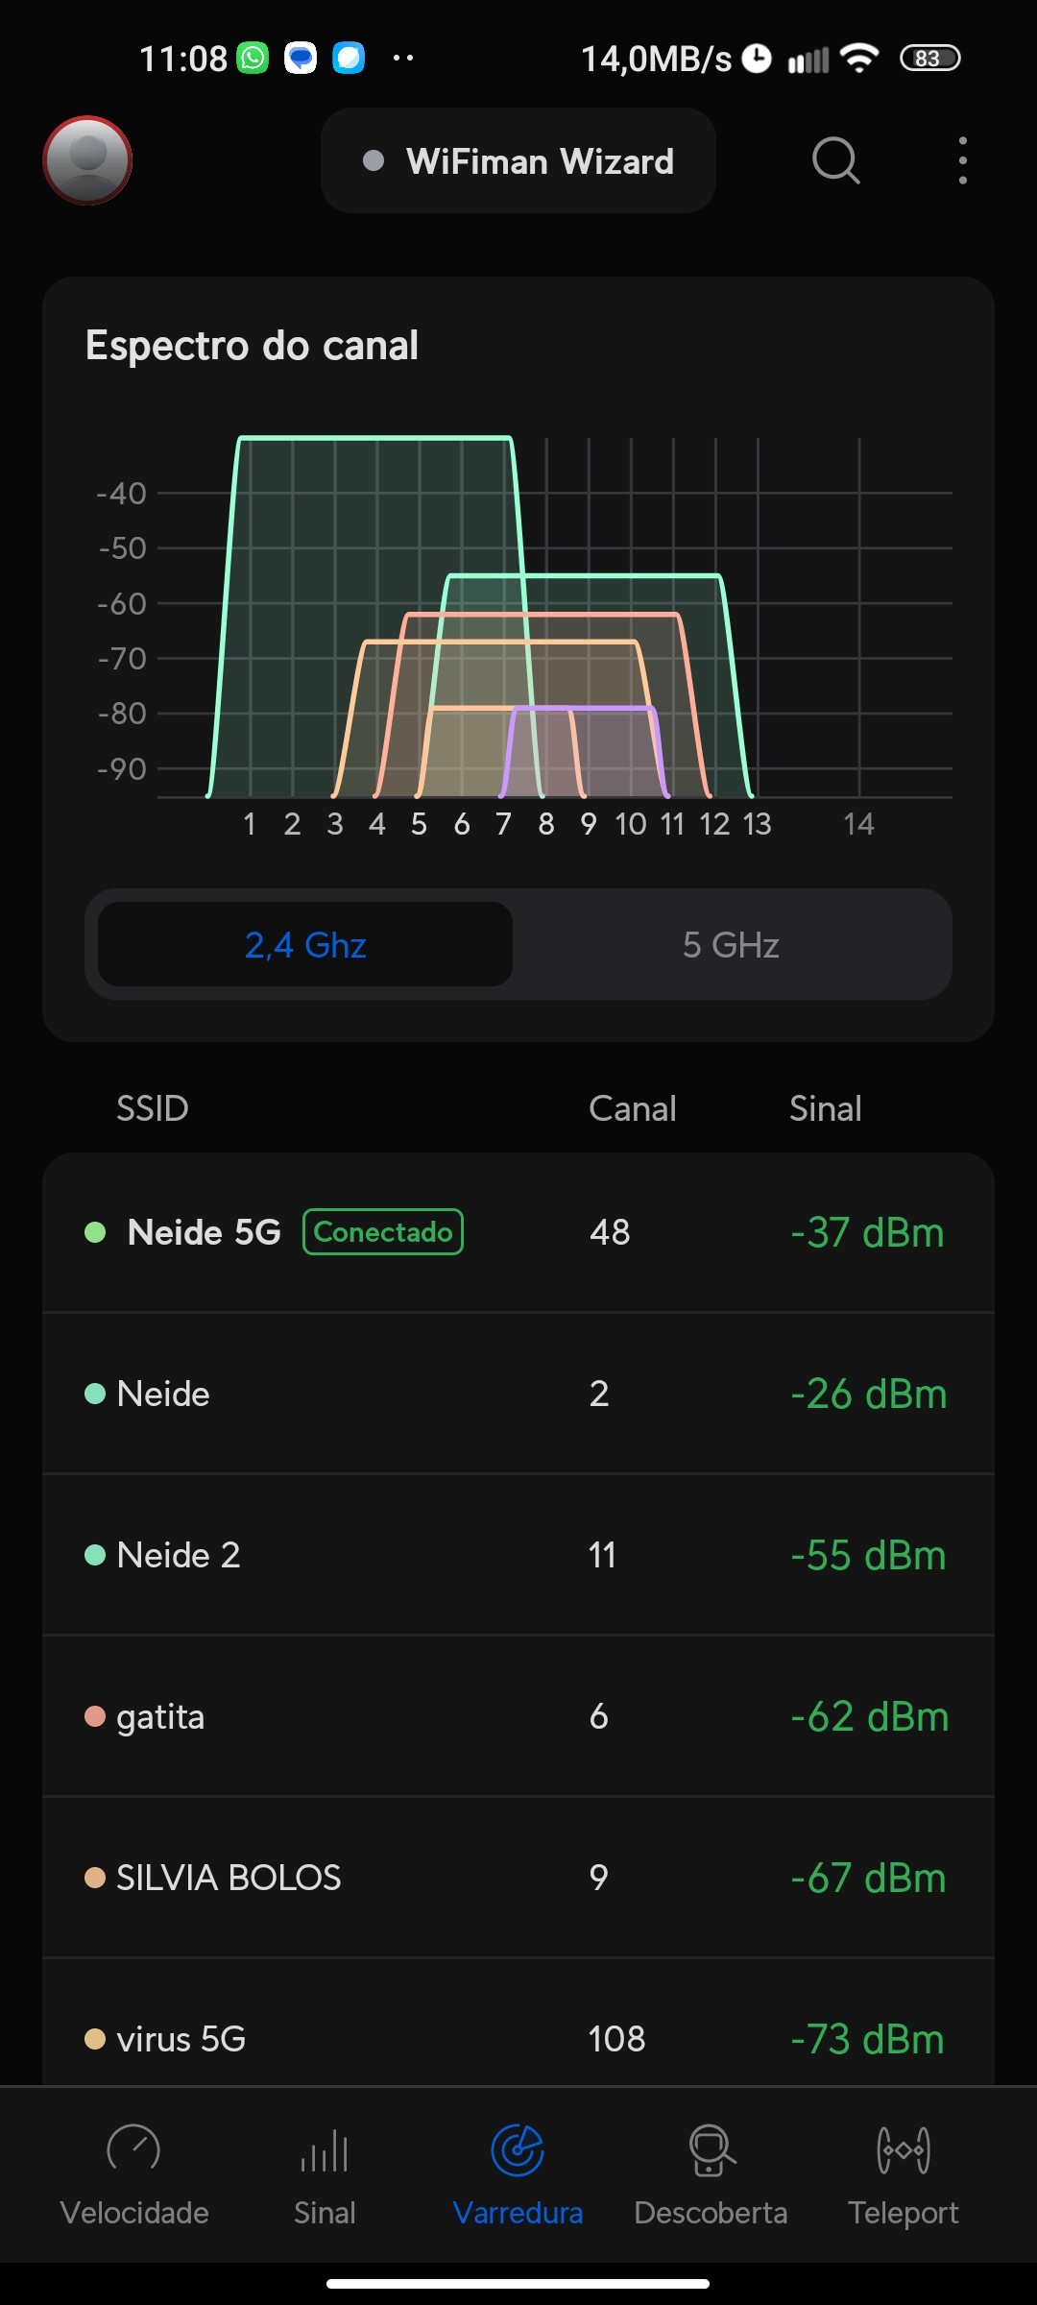
Task: Open the Descoberta device discovery icon
Action: click(711, 2149)
